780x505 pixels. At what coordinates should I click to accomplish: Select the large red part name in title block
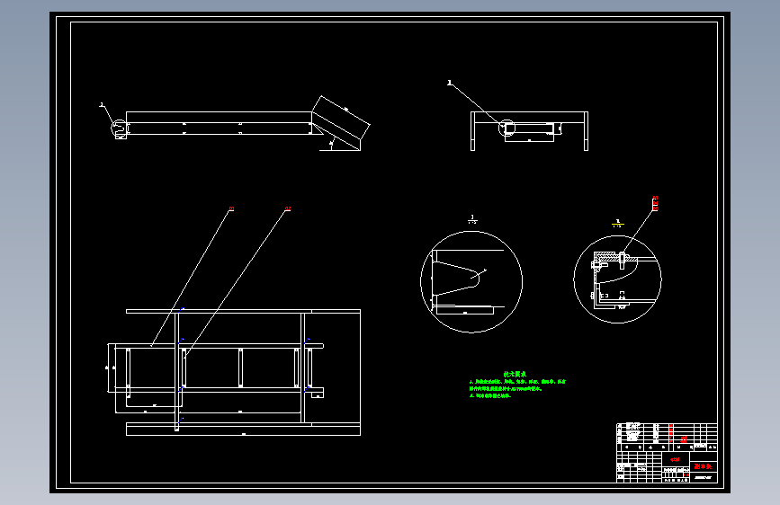pyautogui.click(x=703, y=466)
